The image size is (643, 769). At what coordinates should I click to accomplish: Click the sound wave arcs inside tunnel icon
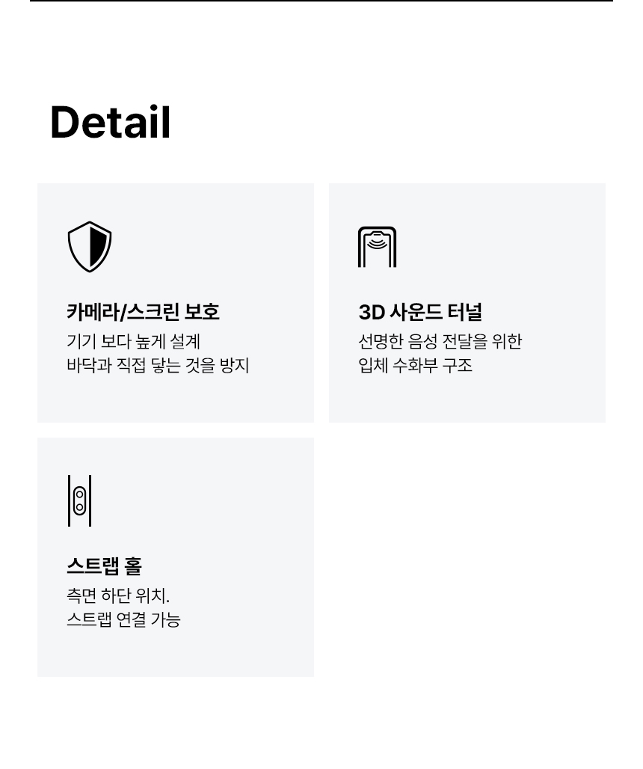pos(377,242)
